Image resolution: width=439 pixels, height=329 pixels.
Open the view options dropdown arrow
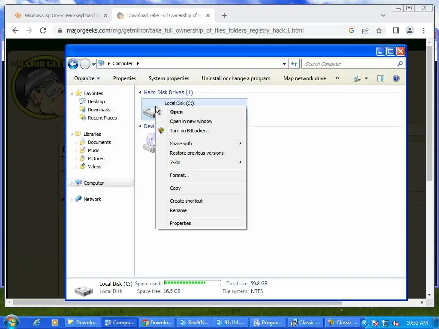coord(366,78)
